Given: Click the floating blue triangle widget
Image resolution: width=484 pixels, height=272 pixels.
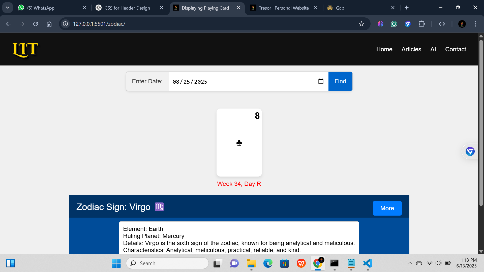Looking at the screenshot, I should point(470,151).
